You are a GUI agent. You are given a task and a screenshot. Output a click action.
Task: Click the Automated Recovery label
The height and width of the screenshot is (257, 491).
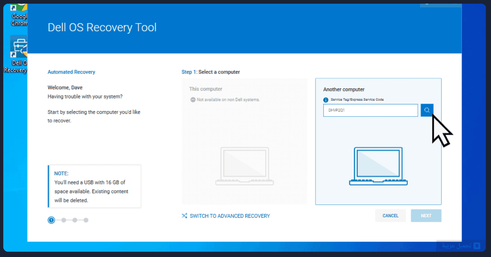point(71,72)
